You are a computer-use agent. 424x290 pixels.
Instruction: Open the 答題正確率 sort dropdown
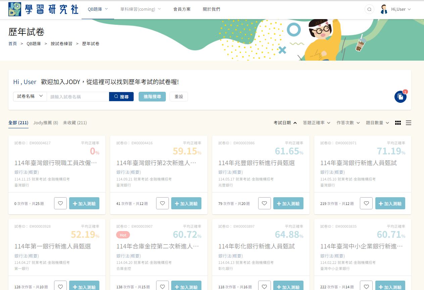pos(316,123)
